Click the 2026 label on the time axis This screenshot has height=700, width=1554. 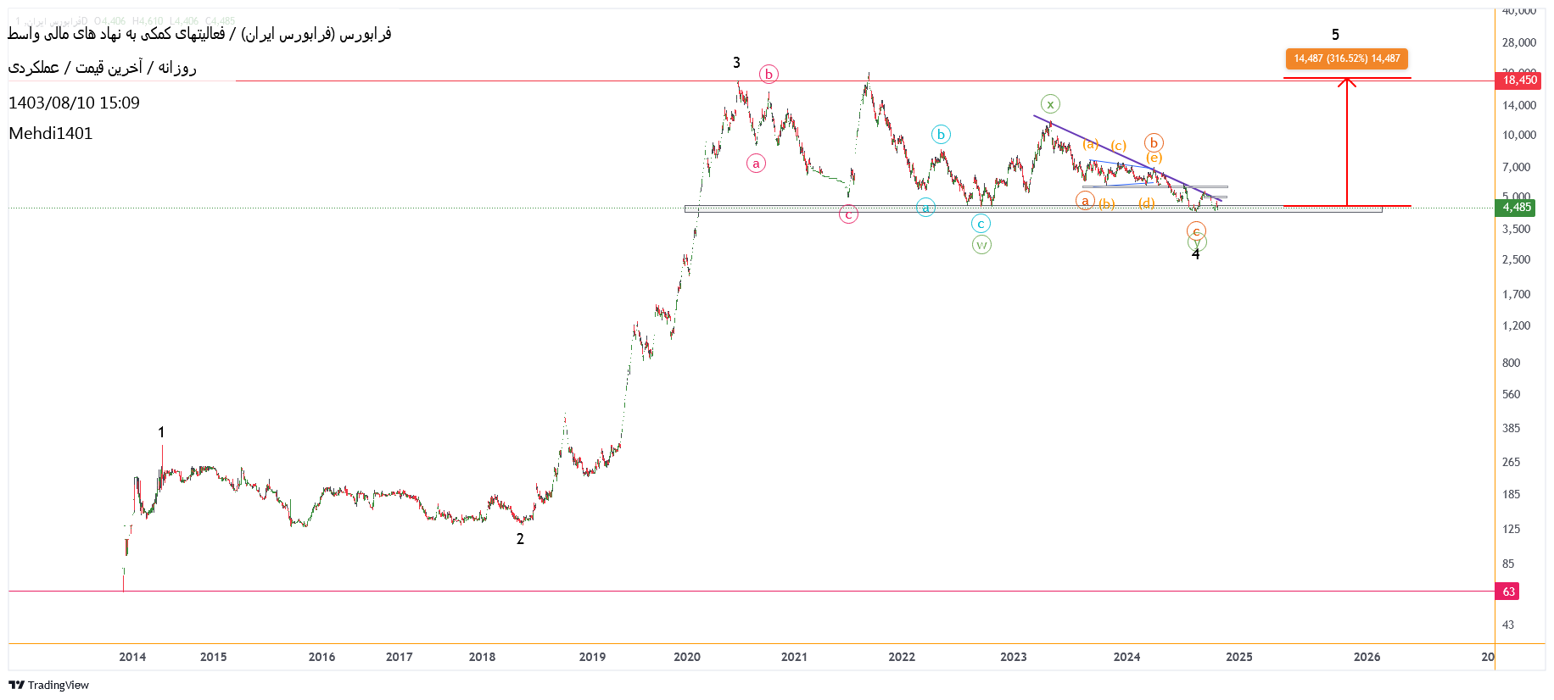[1367, 657]
